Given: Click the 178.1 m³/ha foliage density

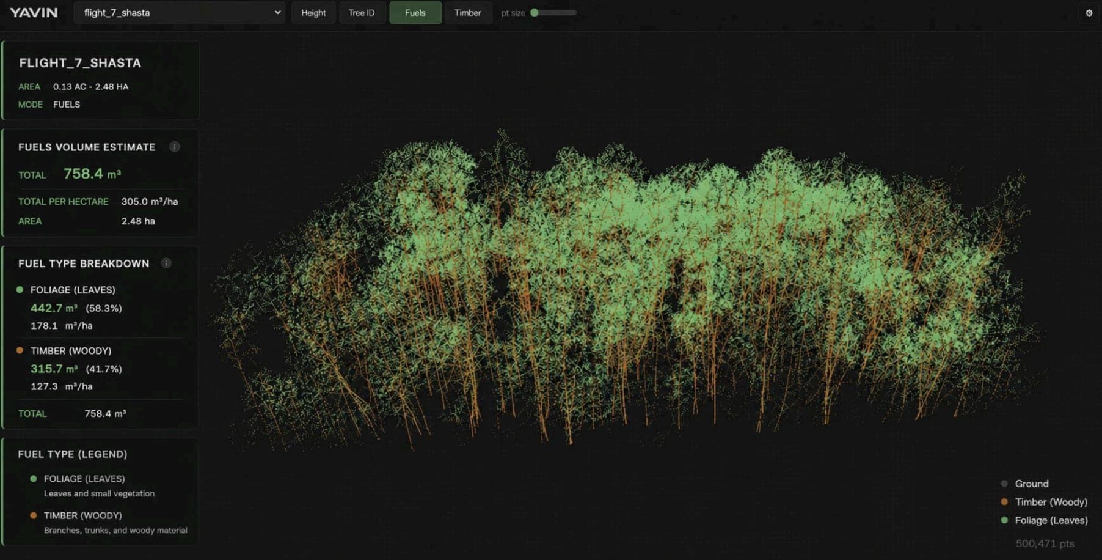Looking at the screenshot, I should pos(62,326).
